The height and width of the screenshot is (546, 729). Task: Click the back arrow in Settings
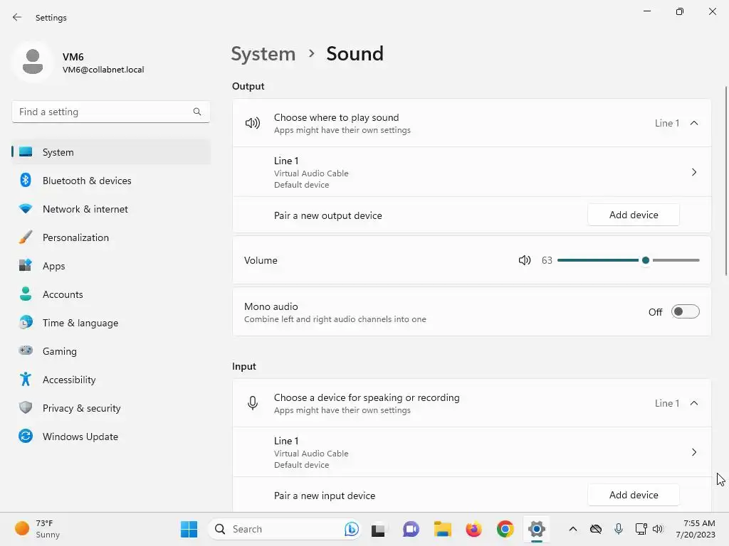click(17, 17)
